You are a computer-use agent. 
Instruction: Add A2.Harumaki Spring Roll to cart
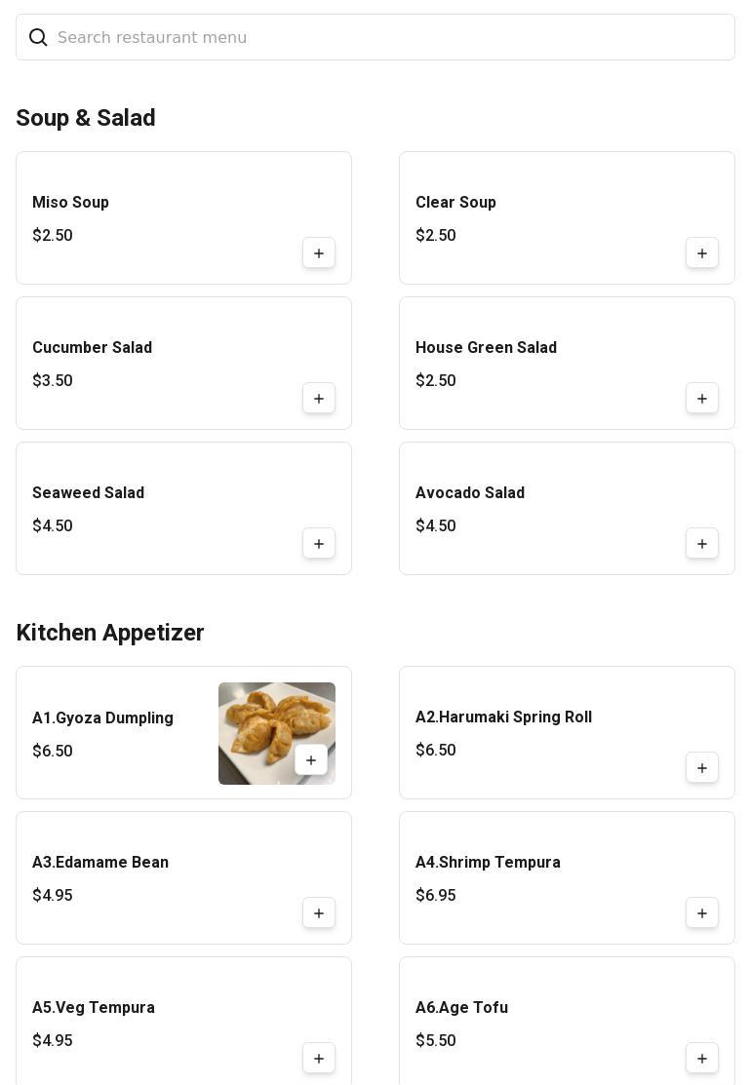coord(702,768)
